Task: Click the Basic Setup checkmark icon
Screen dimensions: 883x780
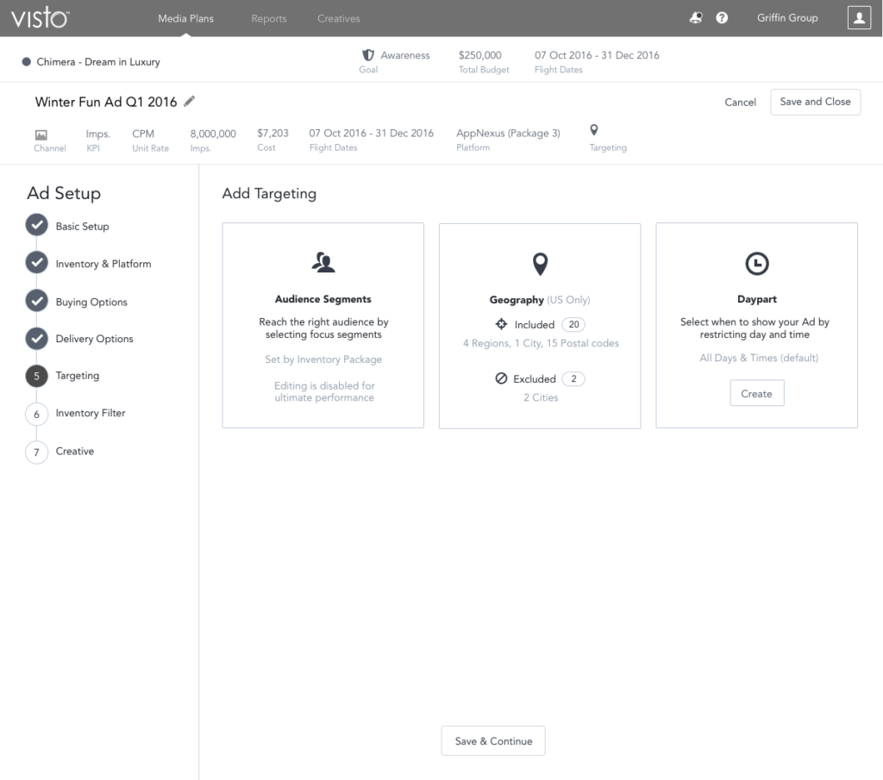Action: pos(36,225)
